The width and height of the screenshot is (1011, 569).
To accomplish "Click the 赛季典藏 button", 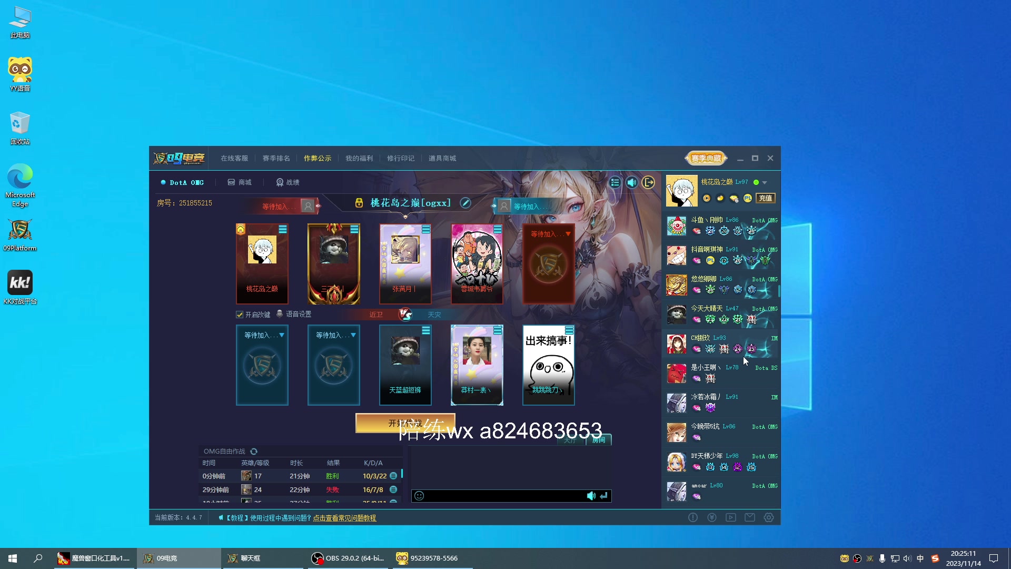I will (706, 158).
